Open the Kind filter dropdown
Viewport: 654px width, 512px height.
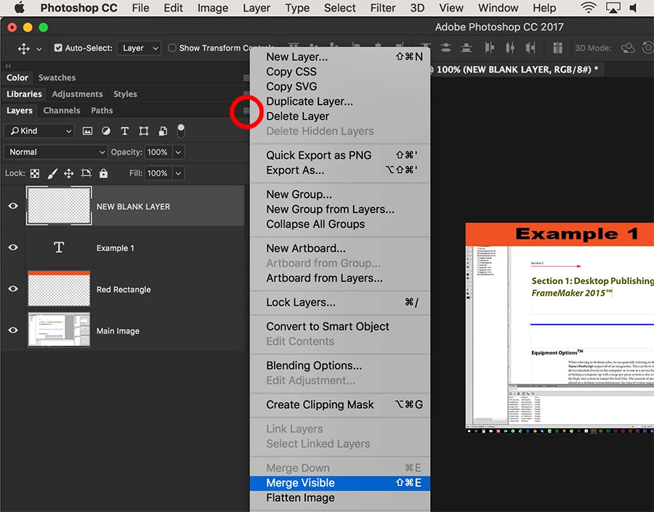click(39, 131)
